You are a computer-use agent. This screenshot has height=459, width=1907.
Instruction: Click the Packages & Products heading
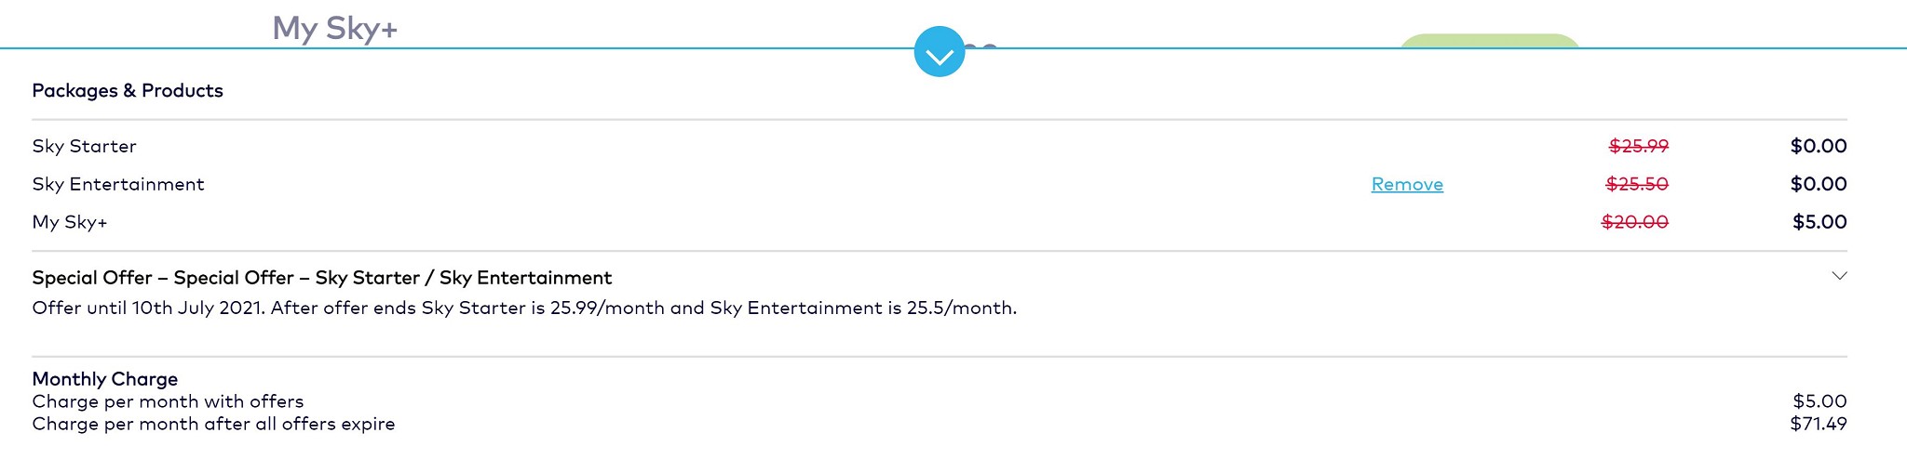coord(128,90)
